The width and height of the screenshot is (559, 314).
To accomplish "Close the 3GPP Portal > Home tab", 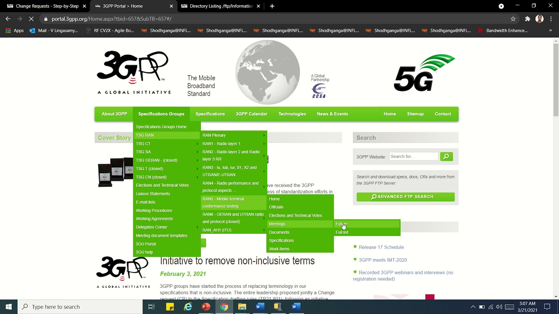I will click(x=171, y=6).
